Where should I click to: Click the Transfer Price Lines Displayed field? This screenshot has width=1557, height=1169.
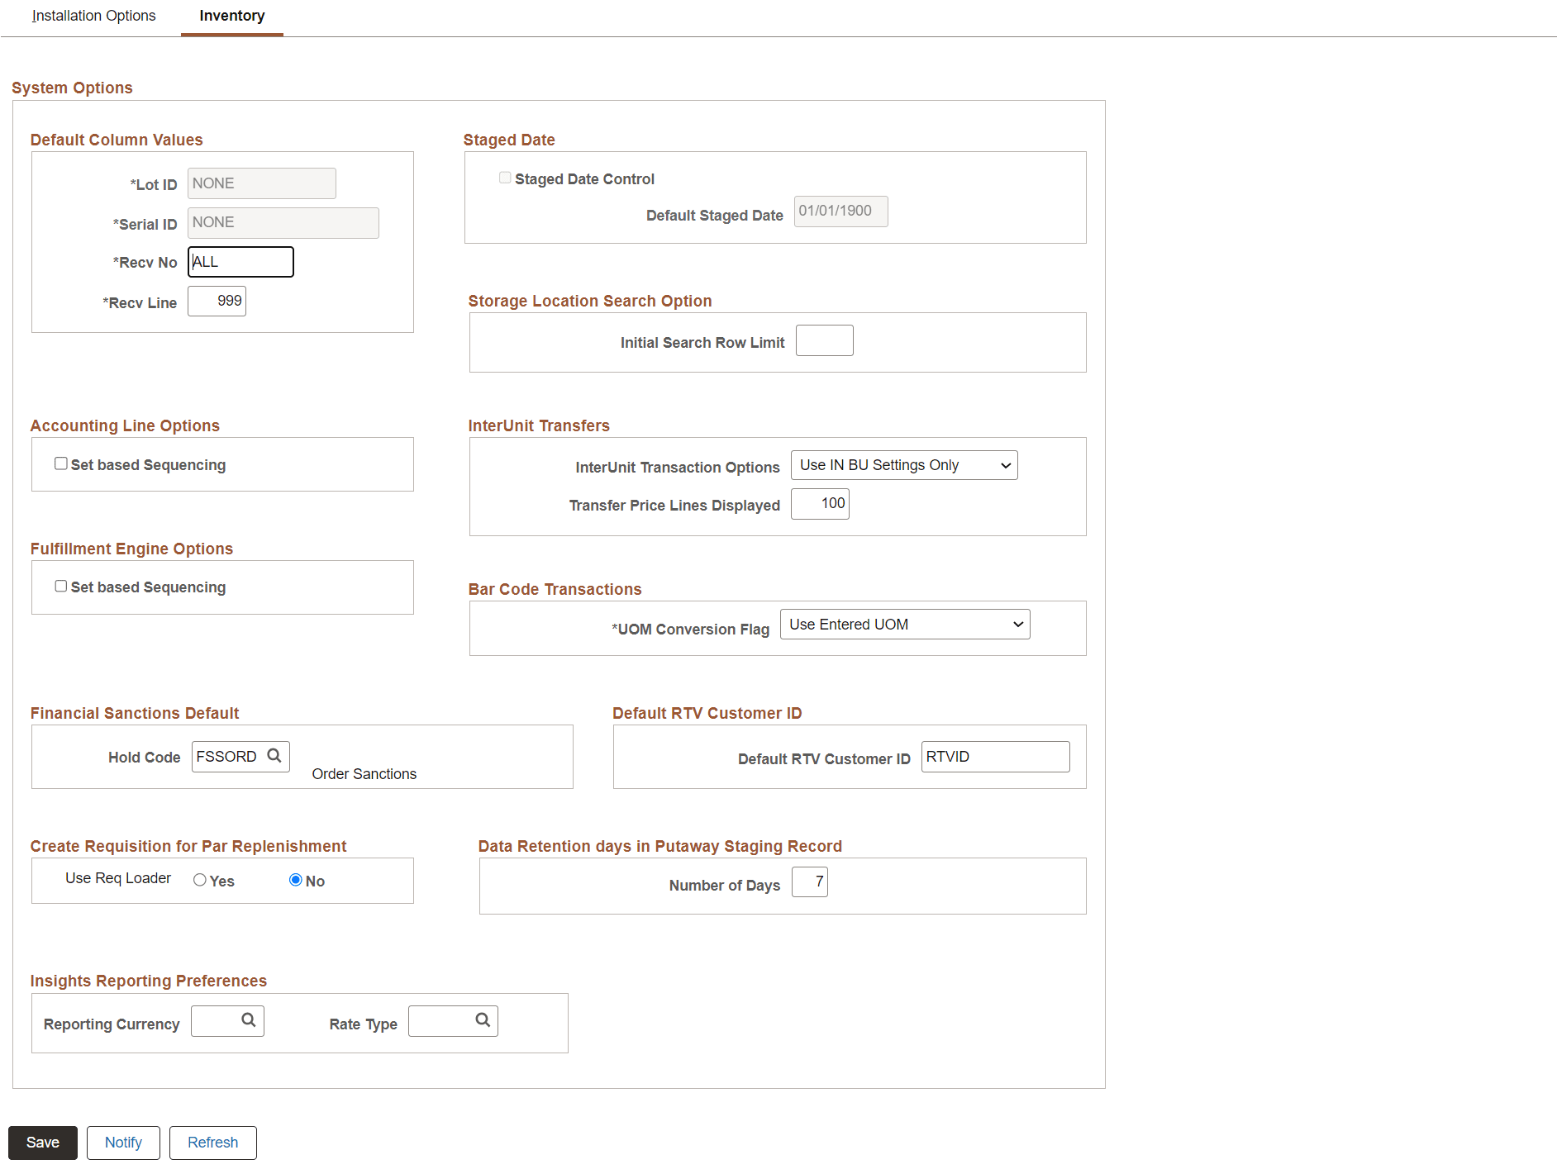(x=820, y=503)
